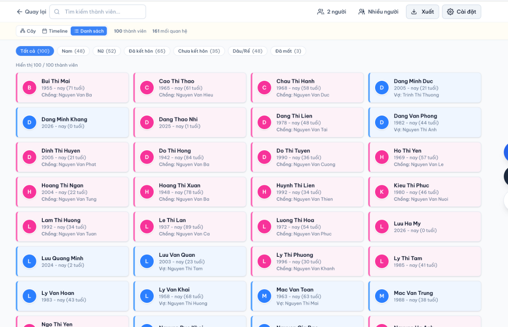Filter by Dâu/Rể (48)
508x327 pixels.
tap(248, 51)
